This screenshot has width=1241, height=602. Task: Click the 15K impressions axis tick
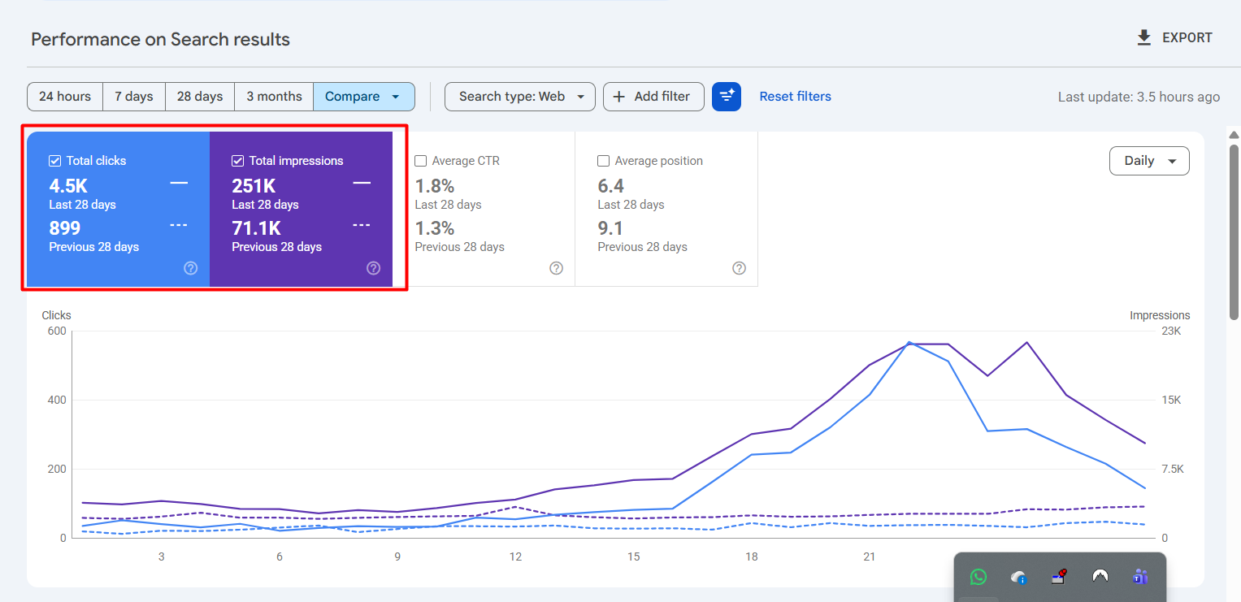click(1172, 400)
